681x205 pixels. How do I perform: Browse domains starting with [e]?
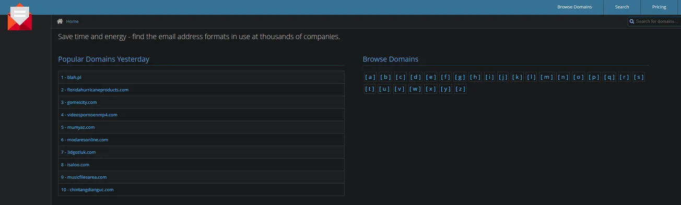click(x=431, y=77)
